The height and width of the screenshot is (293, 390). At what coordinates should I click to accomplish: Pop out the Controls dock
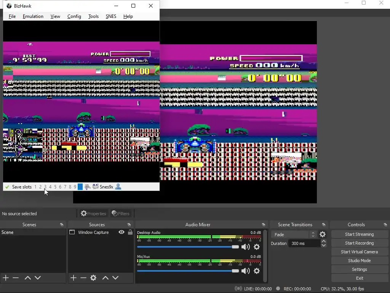pos(385,225)
